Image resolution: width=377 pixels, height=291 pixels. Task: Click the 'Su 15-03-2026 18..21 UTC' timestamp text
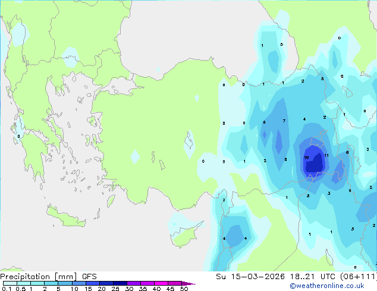tap(277, 277)
